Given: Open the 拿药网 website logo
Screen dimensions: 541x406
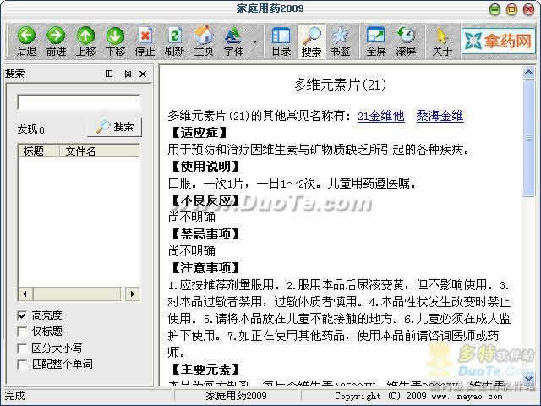Looking at the screenshot, I should (498, 41).
